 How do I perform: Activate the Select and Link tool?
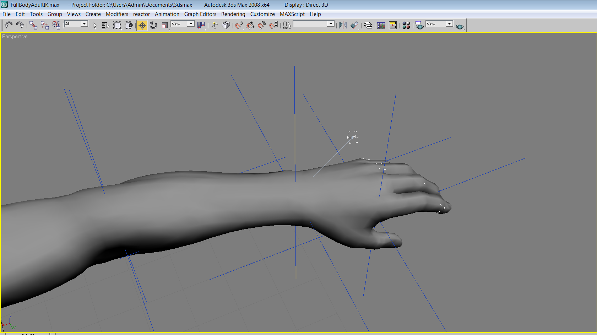click(x=33, y=25)
